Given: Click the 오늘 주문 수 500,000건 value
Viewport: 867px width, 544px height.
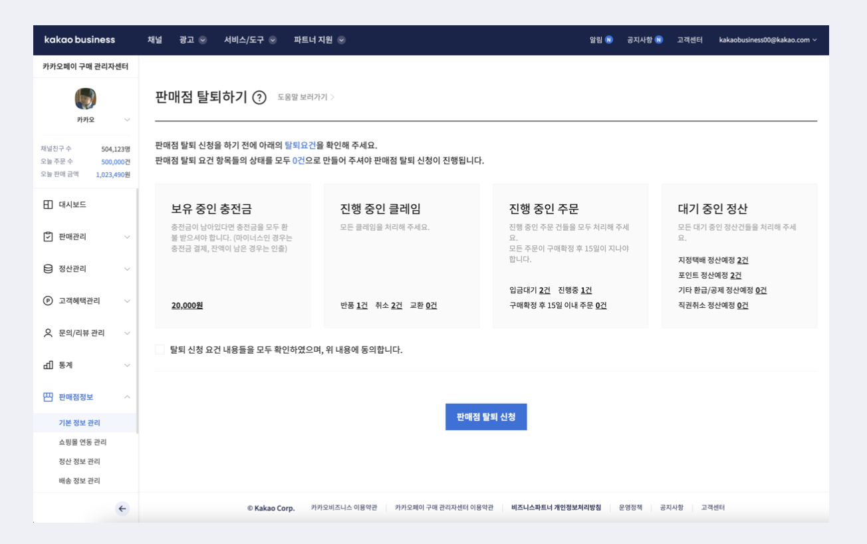Looking at the screenshot, I should [116, 162].
